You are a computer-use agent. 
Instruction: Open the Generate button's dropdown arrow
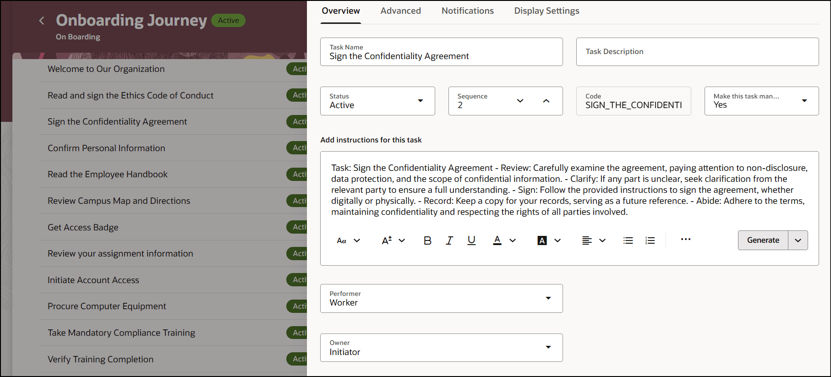click(x=798, y=240)
